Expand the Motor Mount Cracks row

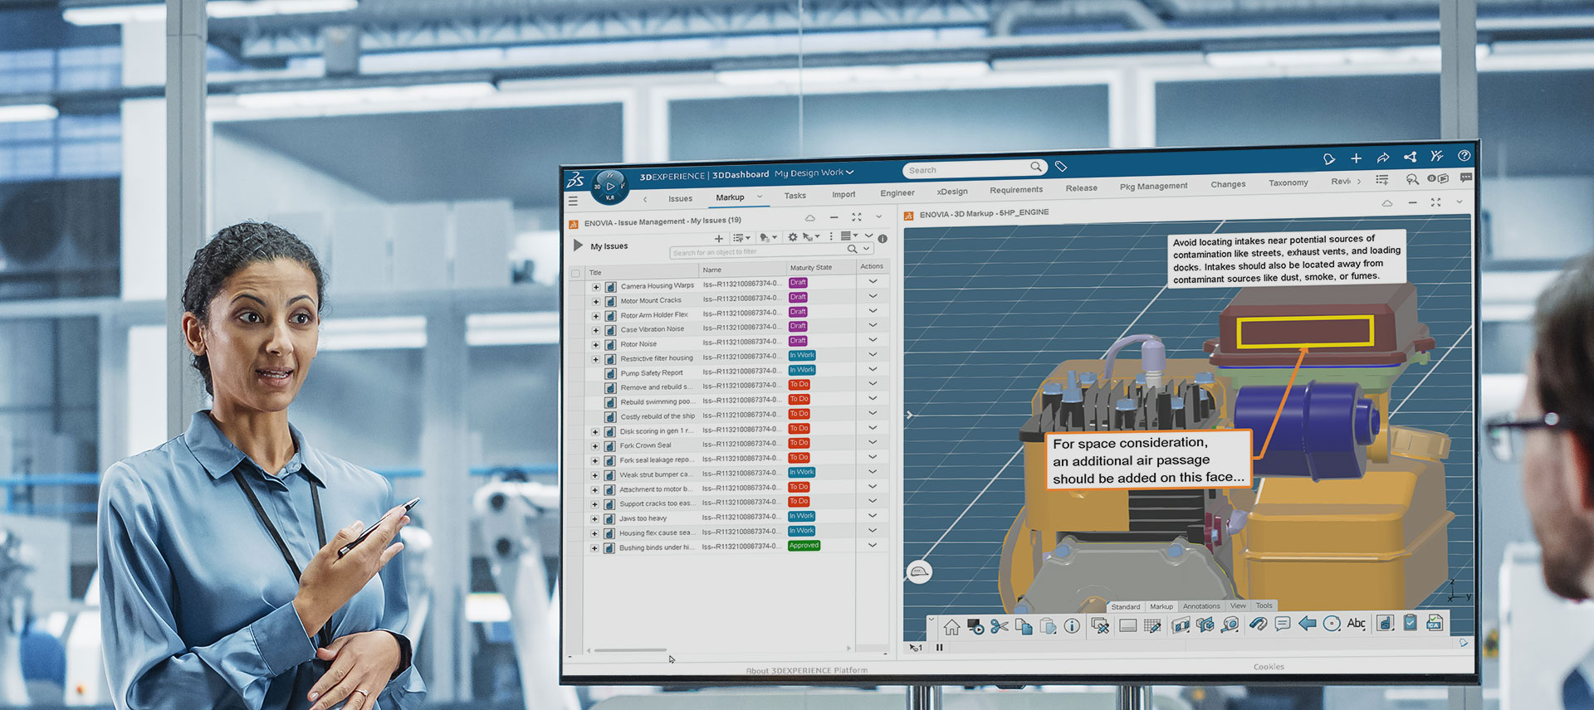[595, 302]
